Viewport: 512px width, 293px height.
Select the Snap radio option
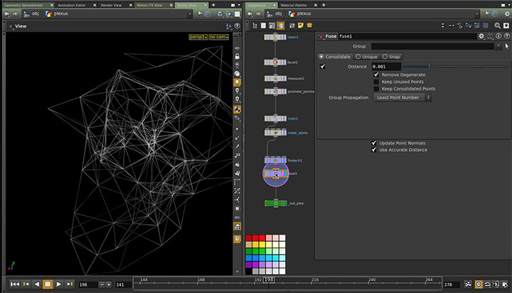391,57
